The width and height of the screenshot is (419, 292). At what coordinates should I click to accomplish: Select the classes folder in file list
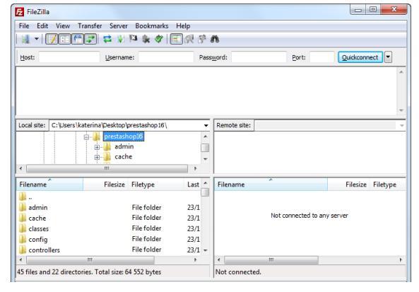coord(109,229)
